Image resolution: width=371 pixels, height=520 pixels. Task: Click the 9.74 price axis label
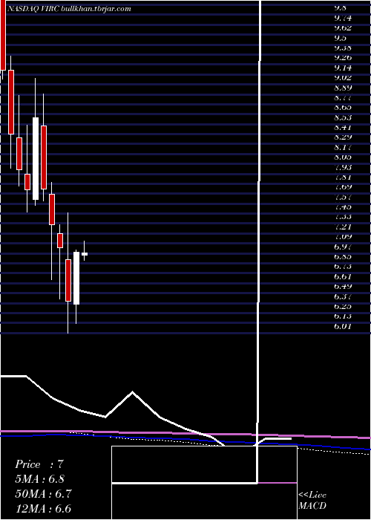pos(343,18)
